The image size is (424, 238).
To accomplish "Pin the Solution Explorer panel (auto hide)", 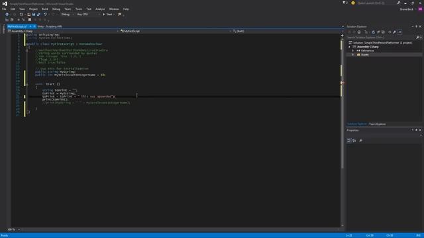I will coord(417,26).
